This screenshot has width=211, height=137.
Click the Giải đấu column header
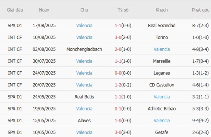pos(15,10)
